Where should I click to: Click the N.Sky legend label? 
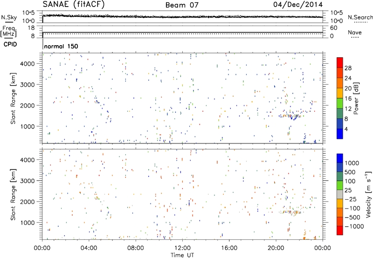[9, 17]
